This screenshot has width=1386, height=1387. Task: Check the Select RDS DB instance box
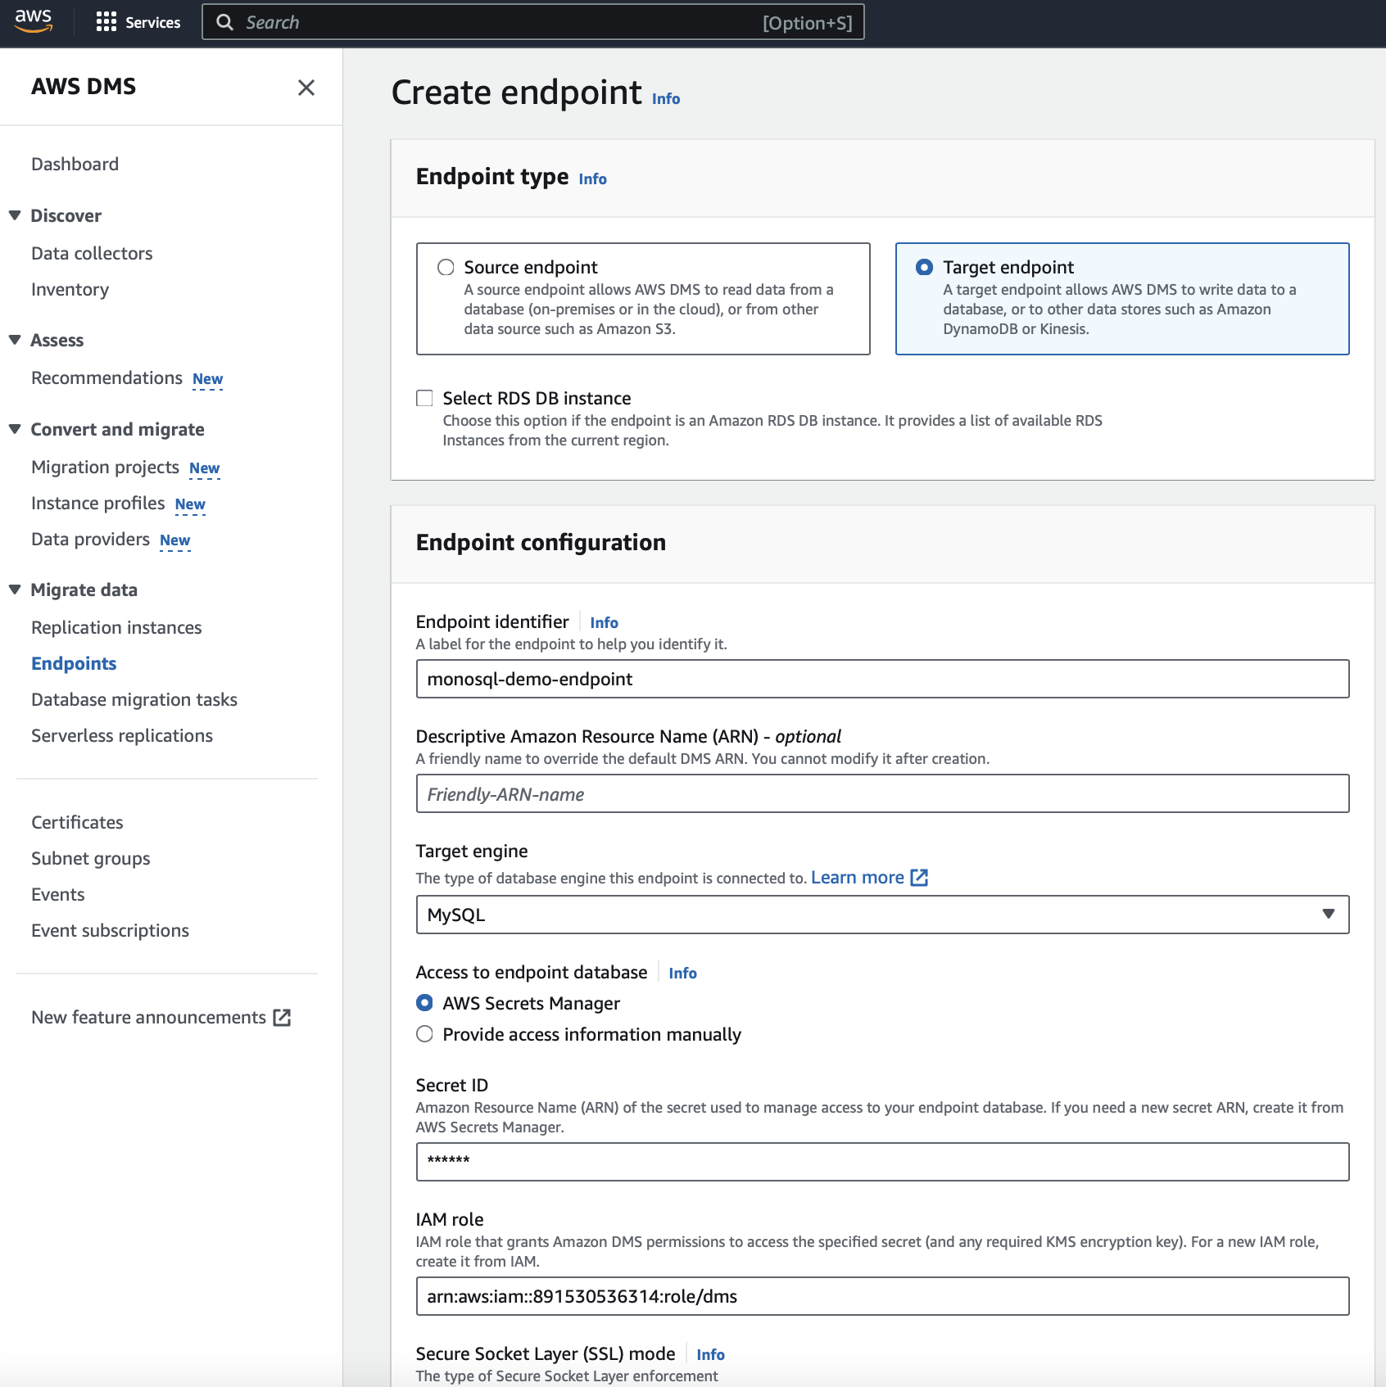[x=424, y=399]
